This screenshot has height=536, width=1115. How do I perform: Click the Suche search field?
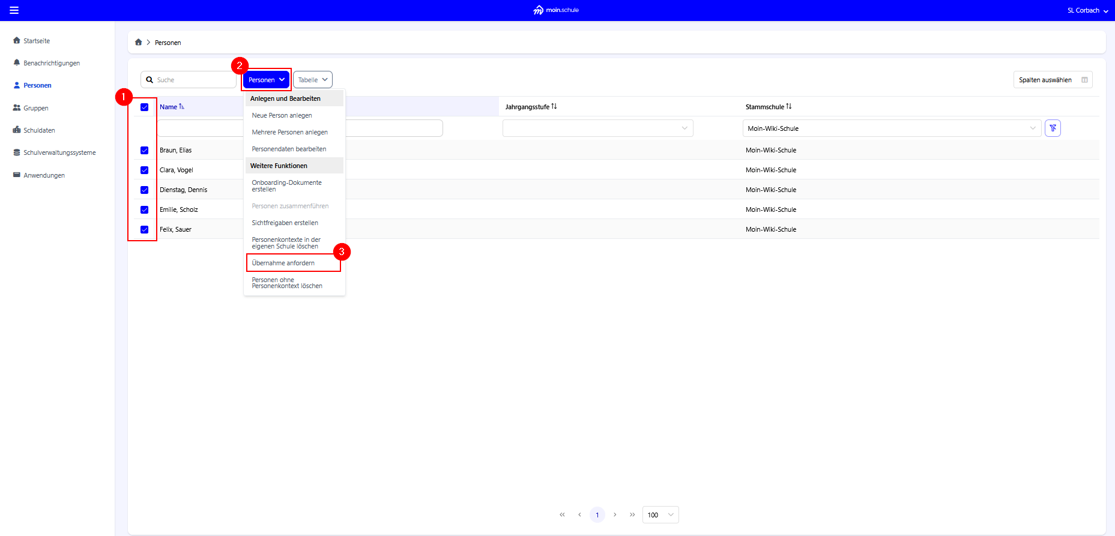tap(193, 80)
